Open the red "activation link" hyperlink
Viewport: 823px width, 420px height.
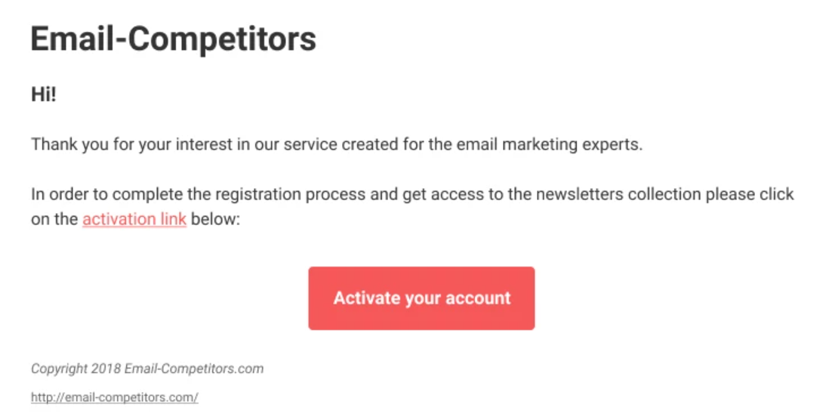(134, 221)
